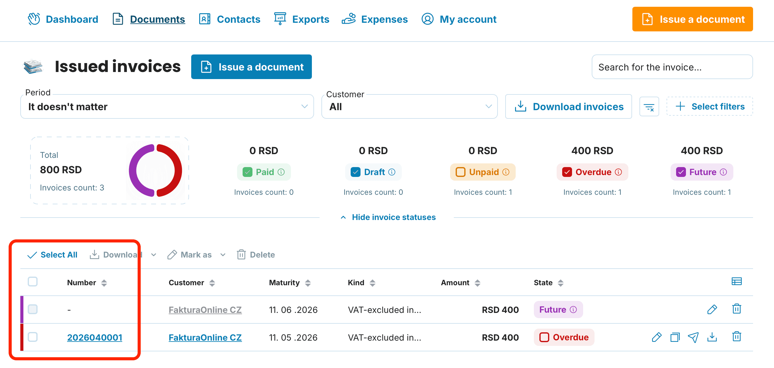Open Expenses navigation item
This screenshot has width=774, height=368.
pos(375,19)
